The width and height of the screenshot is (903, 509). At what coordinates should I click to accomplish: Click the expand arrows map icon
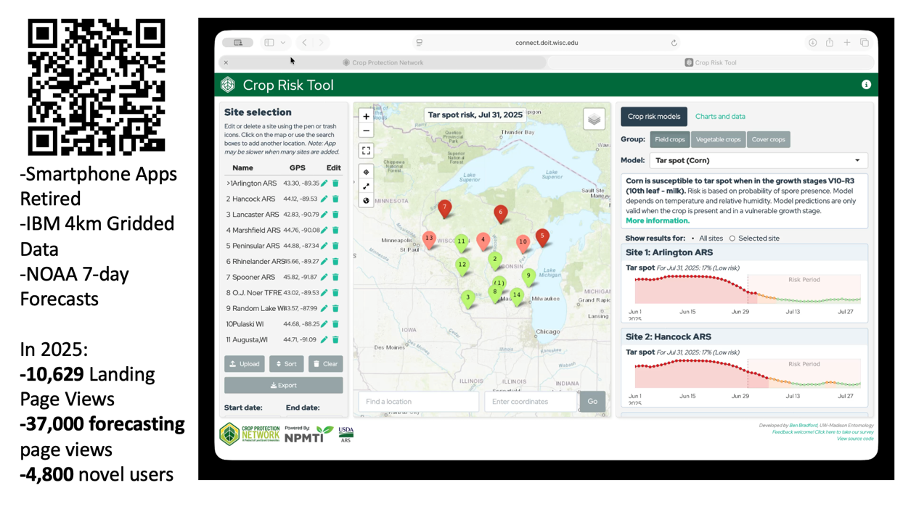tap(366, 186)
